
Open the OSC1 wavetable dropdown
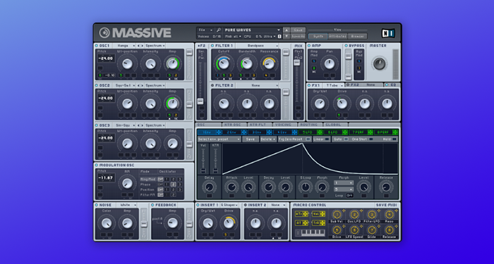[123, 46]
